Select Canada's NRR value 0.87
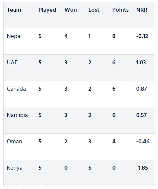This screenshot has height=189, width=158. coord(141,89)
